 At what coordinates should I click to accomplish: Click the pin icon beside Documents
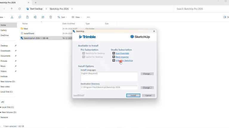[x=16, y=56]
